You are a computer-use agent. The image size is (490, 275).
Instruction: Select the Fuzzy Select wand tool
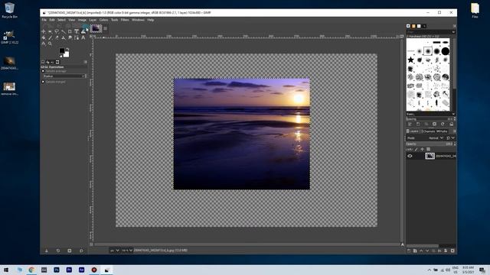point(64,31)
